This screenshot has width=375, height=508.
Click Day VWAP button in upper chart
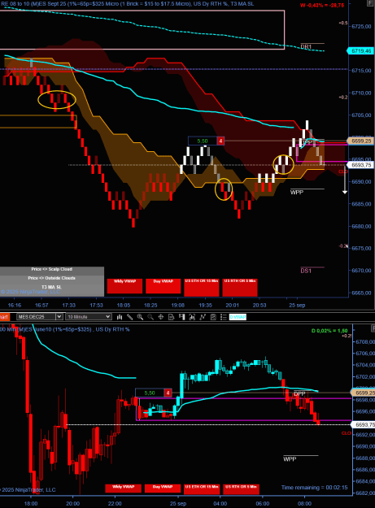click(163, 286)
